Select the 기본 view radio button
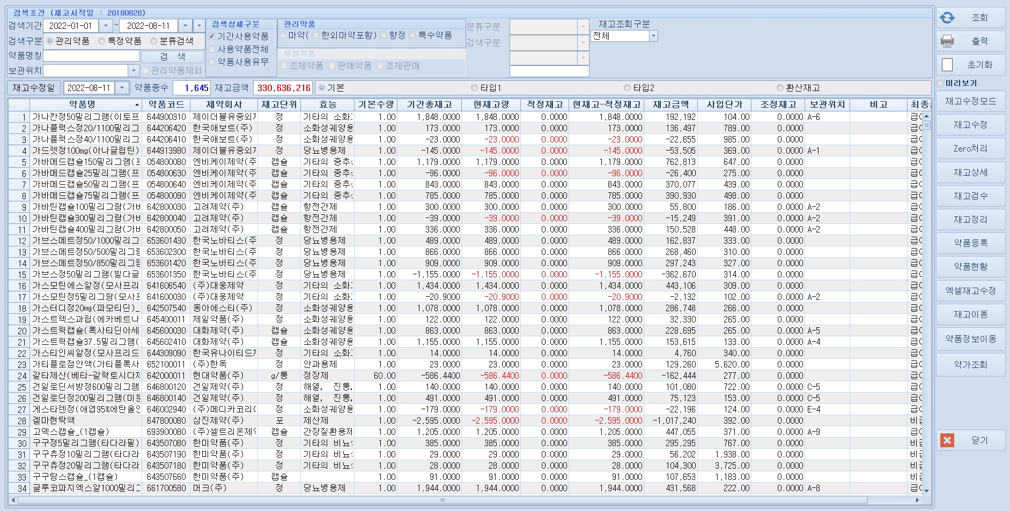This screenshot has height=511, width=1010. click(x=322, y=88)
